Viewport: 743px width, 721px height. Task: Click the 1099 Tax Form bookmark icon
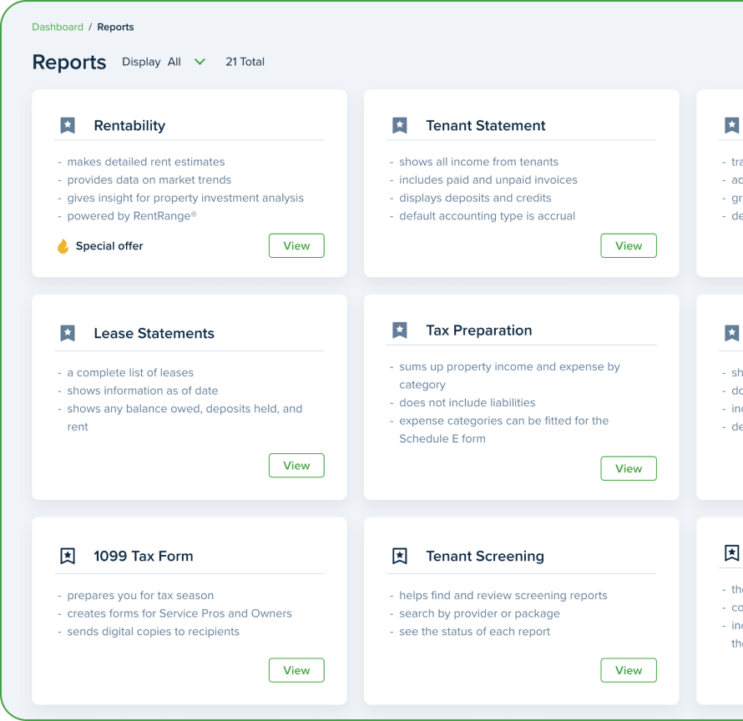coord(67,555)
